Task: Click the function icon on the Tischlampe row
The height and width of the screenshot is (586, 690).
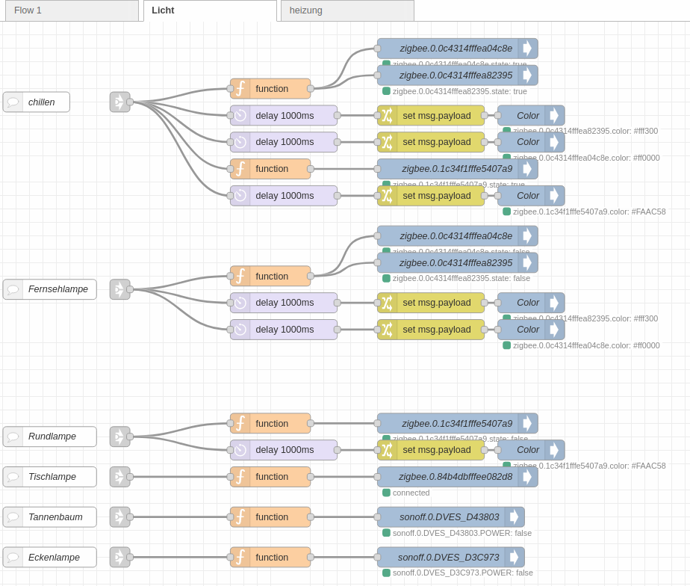Action: pos(240,477)
